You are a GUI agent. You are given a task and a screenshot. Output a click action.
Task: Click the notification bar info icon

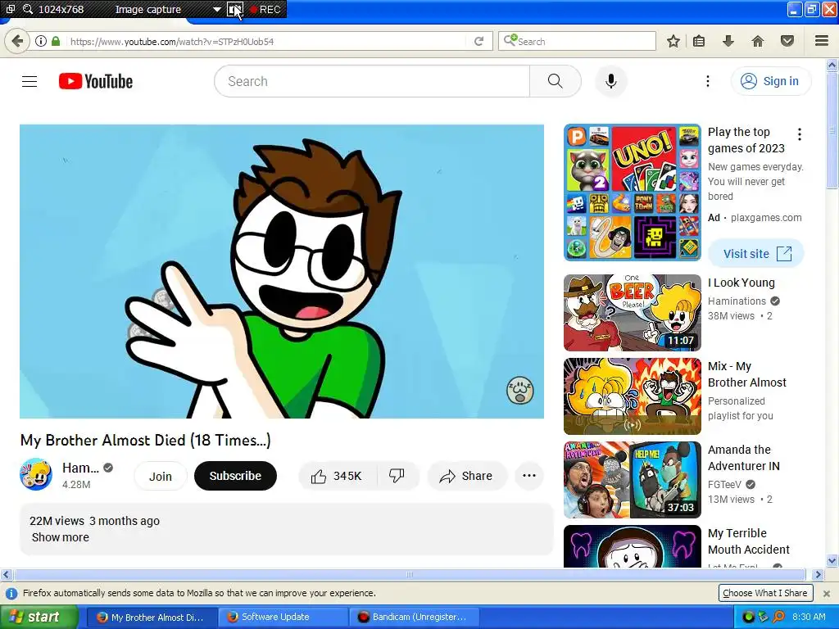[11, 593]
